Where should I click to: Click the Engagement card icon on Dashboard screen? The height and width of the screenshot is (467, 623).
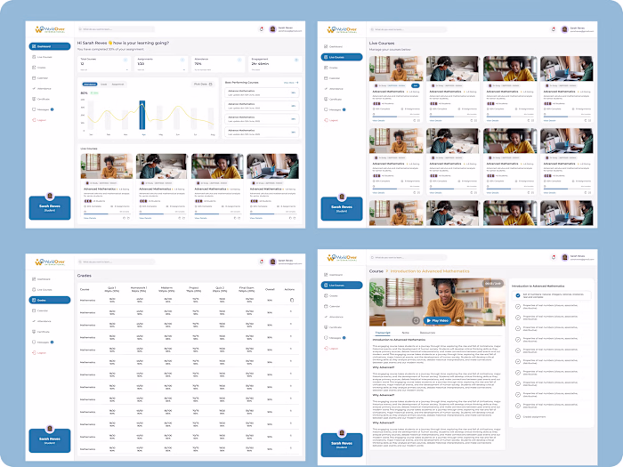296,60
